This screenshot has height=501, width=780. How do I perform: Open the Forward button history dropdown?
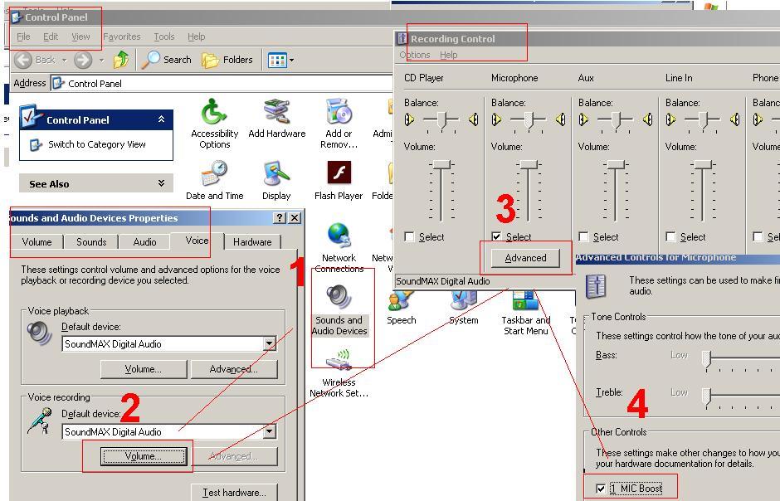(x=101, y=61)
